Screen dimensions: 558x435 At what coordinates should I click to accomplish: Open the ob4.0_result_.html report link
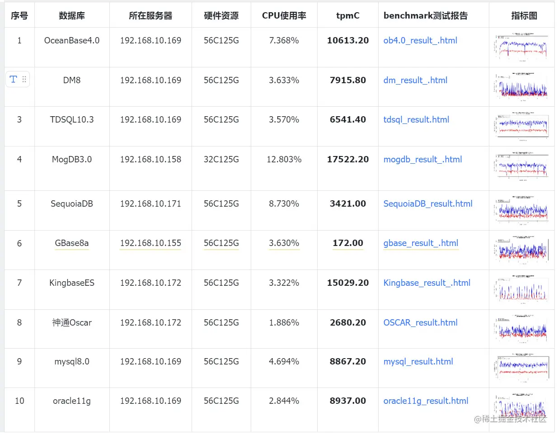(420, 40)
